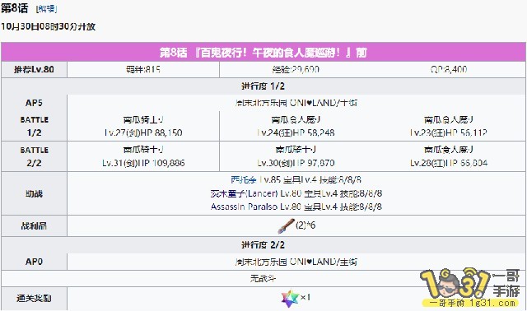Select the (2)*6 drop quantity text

point(305,225)
